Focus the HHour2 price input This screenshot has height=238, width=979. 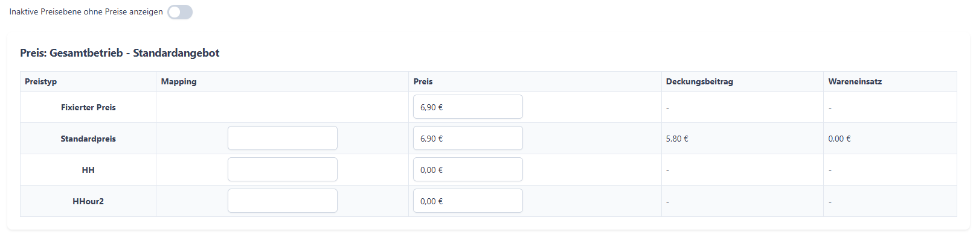[468, 201]
